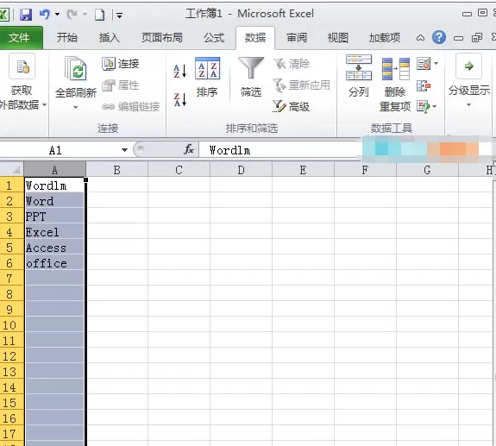Switch to the 插入 tab
Screen dimensions: 496x446
pos(110,38)
